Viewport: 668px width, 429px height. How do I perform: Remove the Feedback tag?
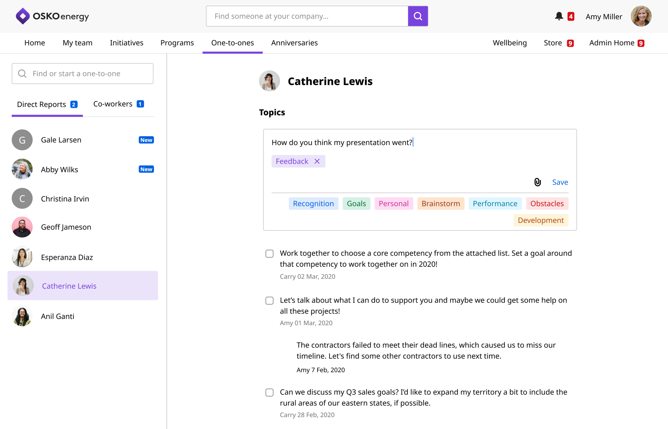317,161
